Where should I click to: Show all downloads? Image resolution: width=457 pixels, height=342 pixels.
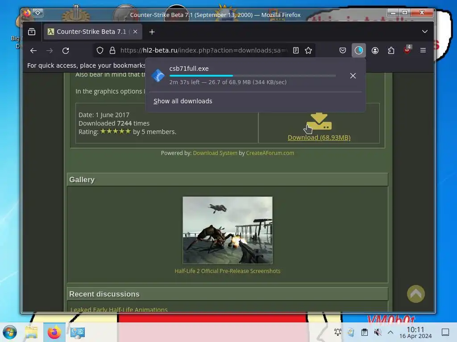click(x=183, y=101)
